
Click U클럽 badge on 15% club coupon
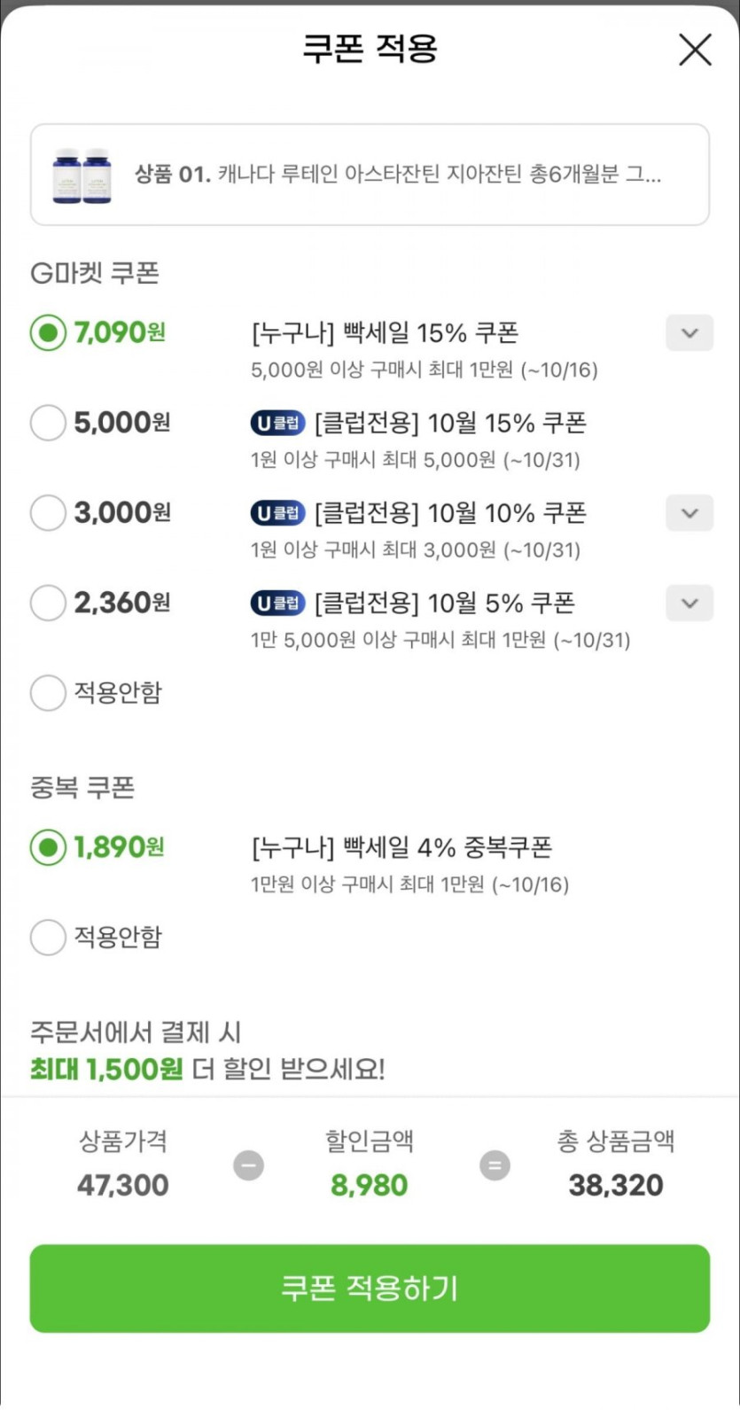tap(277, 424)
